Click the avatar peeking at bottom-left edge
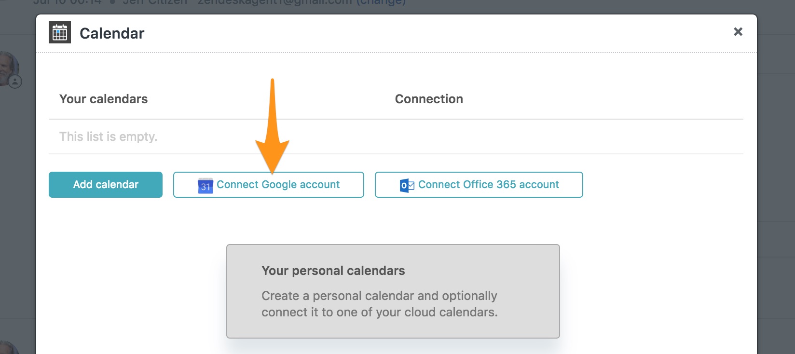Image resolution: width=795 pixels, height=354 pixels. point(9,347)
